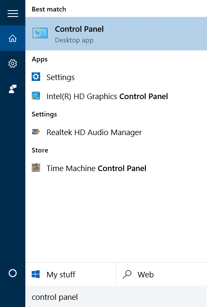207x307 pixels.
Task: Click the Store section heading
Action: click(x=40, y=150)
